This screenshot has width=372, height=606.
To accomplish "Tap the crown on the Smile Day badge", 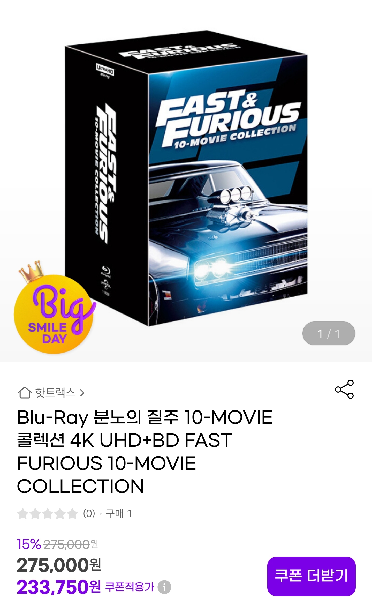I will 31,271.
